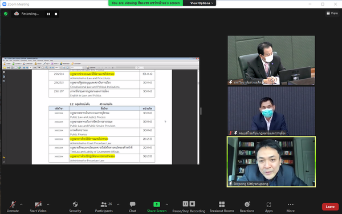Screen dimensions: 342x214
Task: Click the Acrobat vertical scrollbar
Action: pyautogui.click(x=198, y=117)
